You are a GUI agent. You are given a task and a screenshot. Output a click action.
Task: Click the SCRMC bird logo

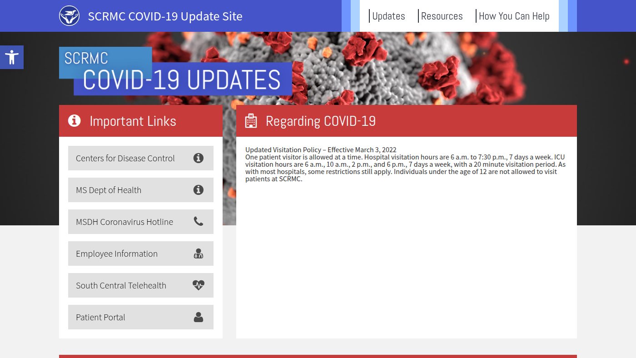(69, 16)
